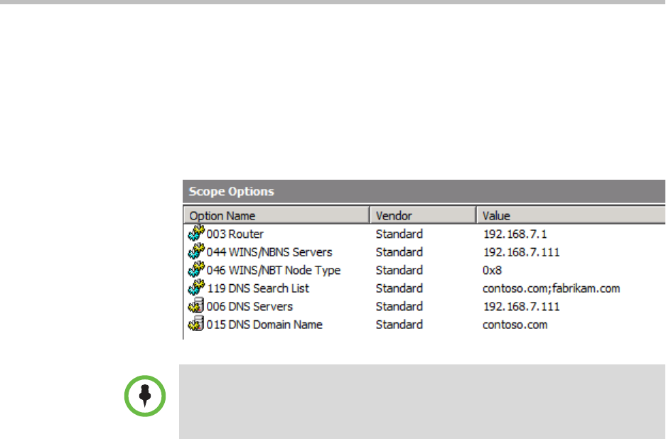
Task: Click the 0x8 node type value
Action: pyautogui.click(x=492, y=271)
